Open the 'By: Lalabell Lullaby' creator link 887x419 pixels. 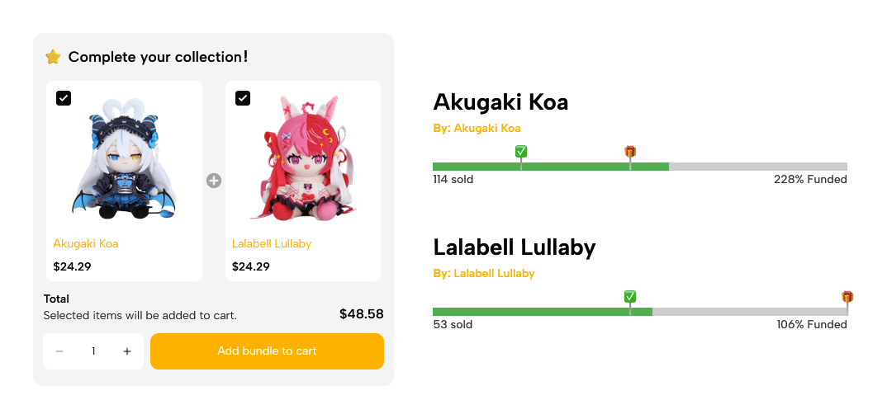pyautogui.click(x=483, y=273)
